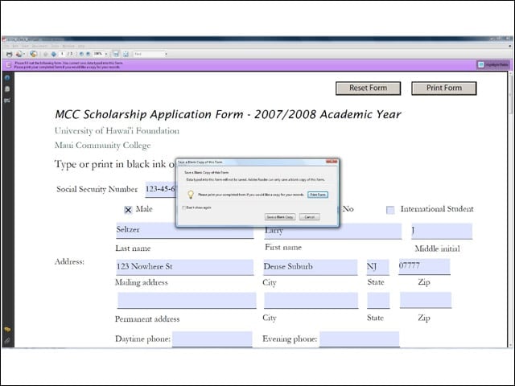Click the globe search icon in toolbar
Image resolution: width=515 pixels, height=386 pixels.
33,54
